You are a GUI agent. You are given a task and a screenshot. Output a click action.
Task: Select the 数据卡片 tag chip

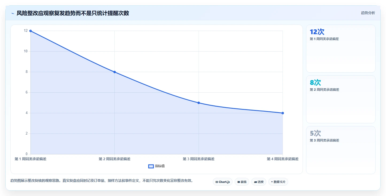point(278,182)
